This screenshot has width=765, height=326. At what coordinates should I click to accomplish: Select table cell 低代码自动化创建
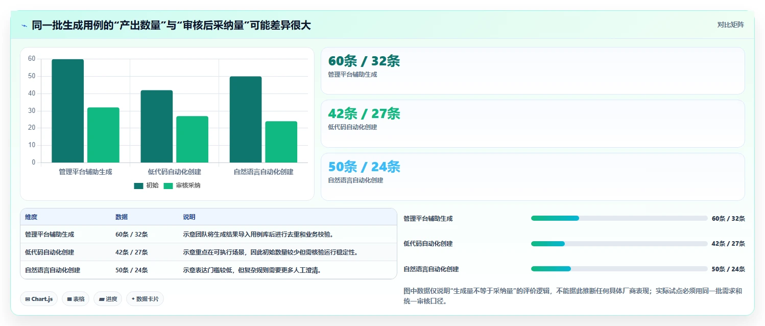point(50,252)
